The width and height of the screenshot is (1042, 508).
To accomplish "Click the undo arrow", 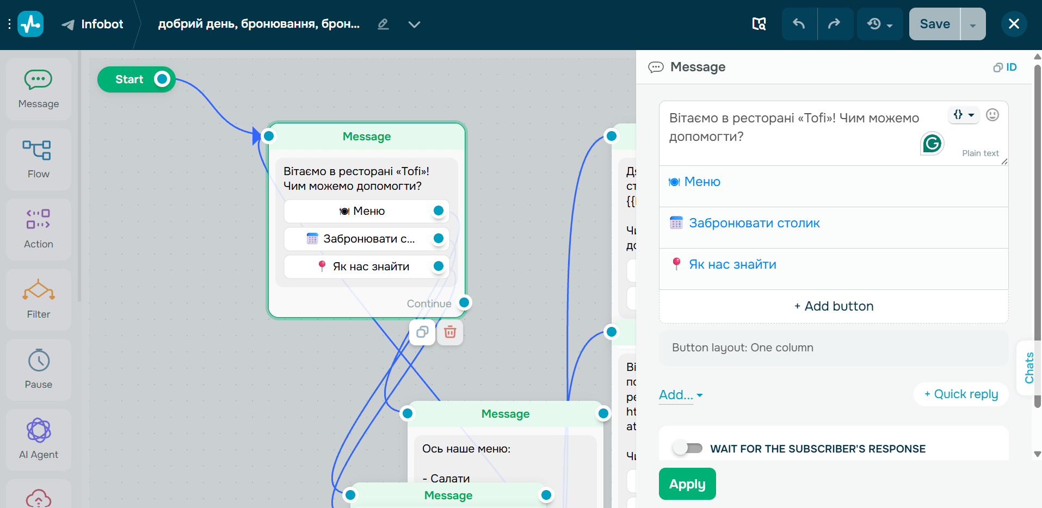I will 799,24.
